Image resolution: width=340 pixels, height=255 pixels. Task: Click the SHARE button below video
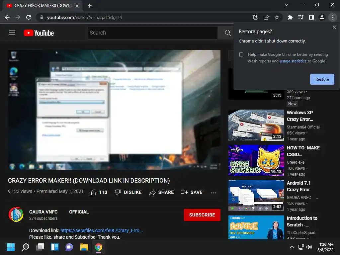click(162, 192)
